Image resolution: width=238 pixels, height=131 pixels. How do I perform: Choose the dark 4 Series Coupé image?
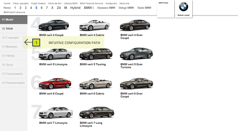pos(54,25)
